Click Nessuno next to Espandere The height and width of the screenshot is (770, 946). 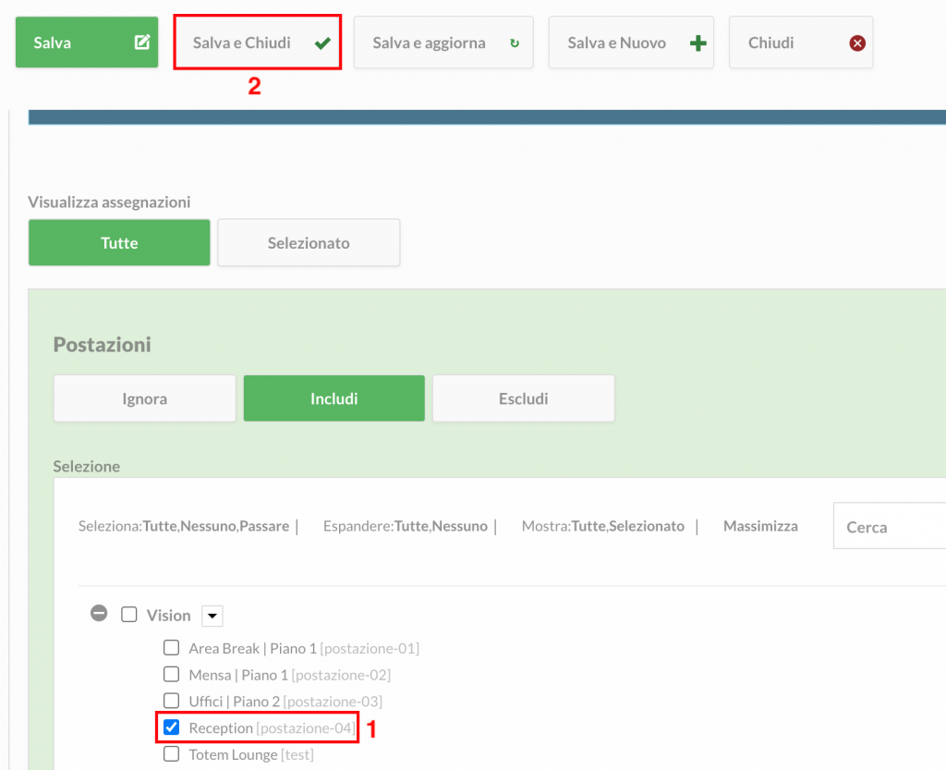point(460,526)
